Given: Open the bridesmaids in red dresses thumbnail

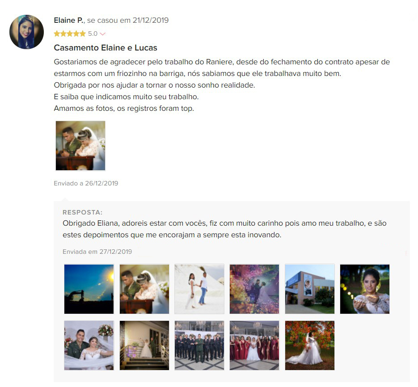Looking at the screenshot, I should click(254, 345).
